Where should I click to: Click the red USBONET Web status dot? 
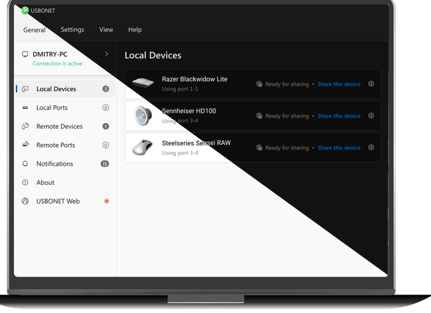click(107, 201)
